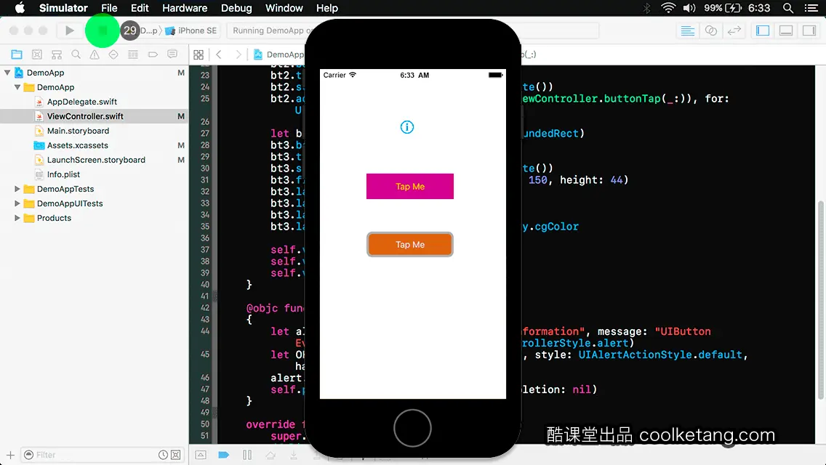Open the Apple menu
This screenshot has height=465, width=826.
coord(20,8)
